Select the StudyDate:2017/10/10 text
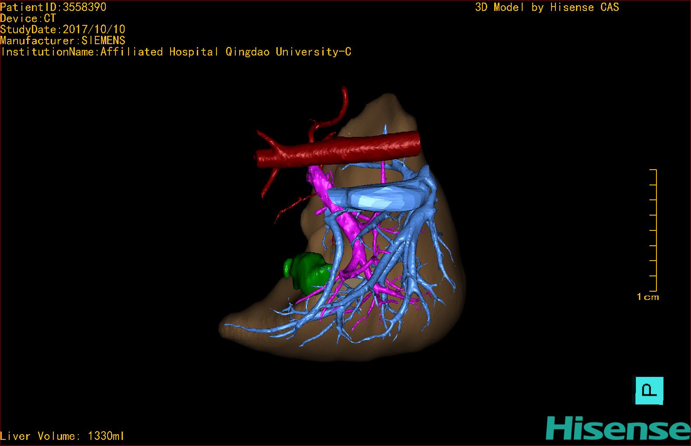This screenshot has width=691, height=446. pos(63,29)
